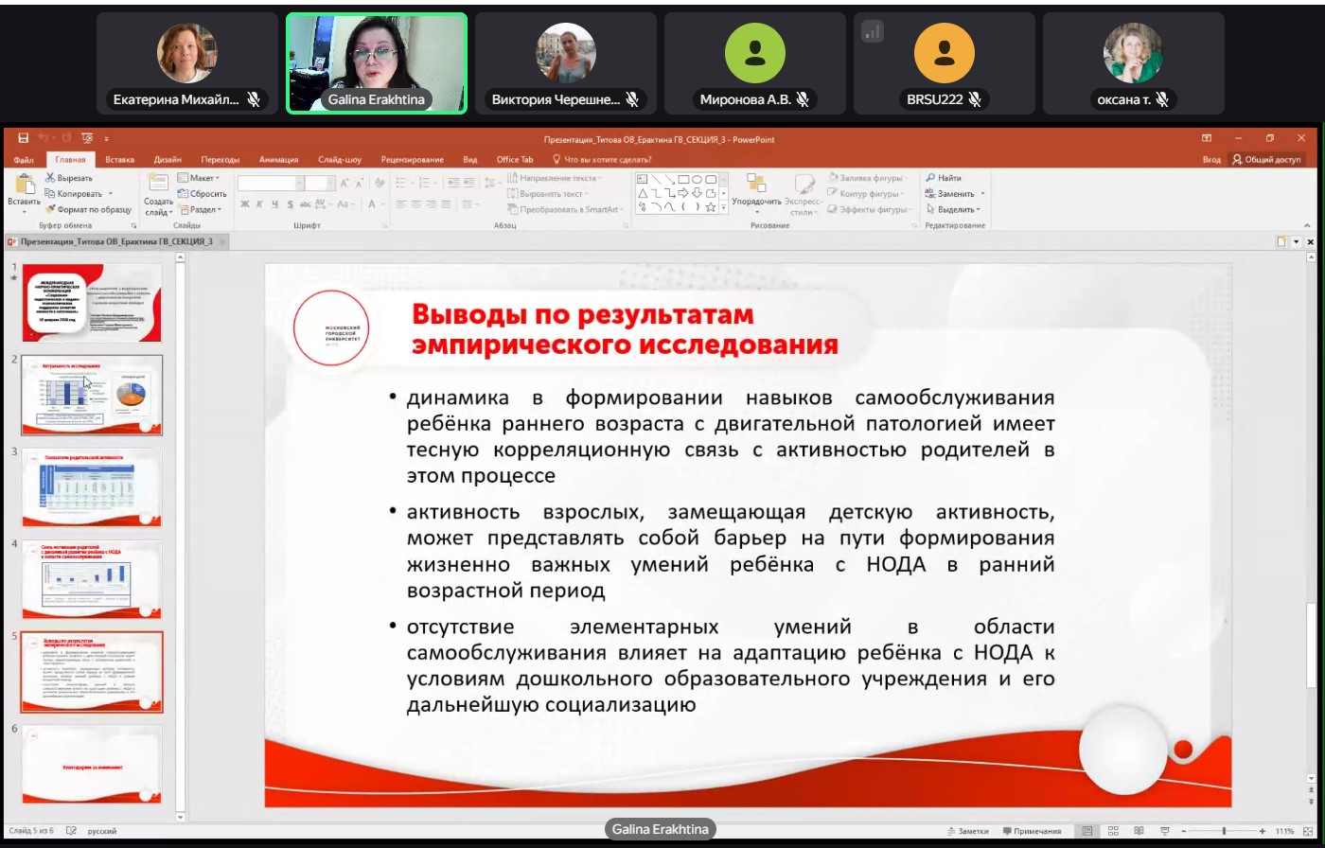This screenshot has width=1325, height=848.
Task: Click the Общий доступ share button
Action: coord(1266,160)
